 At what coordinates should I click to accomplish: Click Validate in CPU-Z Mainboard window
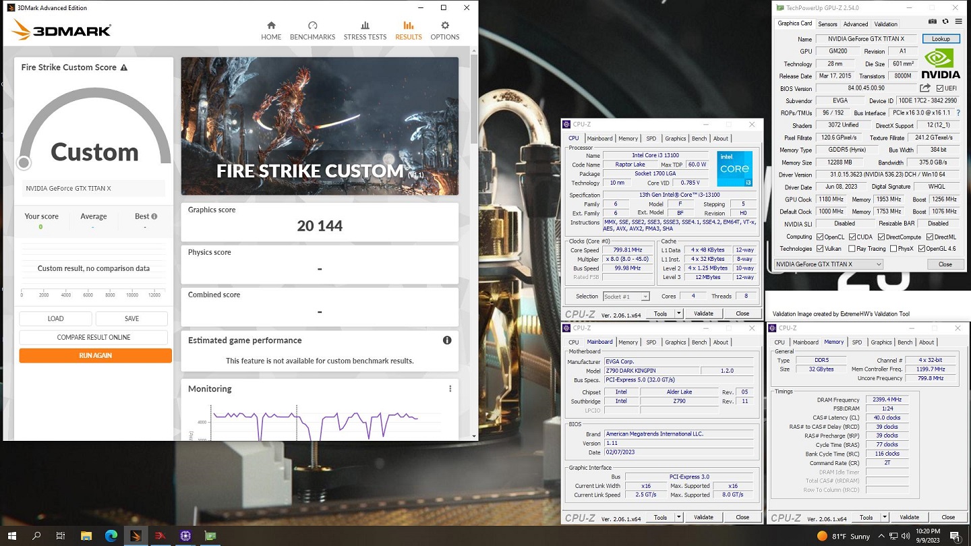coord(703,517)
